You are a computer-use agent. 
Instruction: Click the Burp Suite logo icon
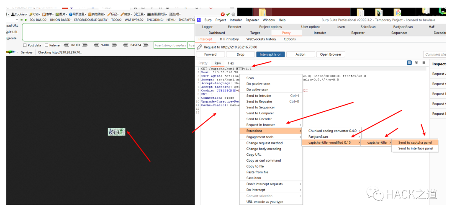point(199,20)
